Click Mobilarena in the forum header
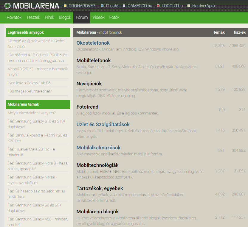This screenshot has height=227, width=248. click(86, 32)
